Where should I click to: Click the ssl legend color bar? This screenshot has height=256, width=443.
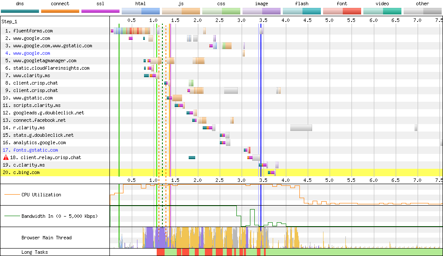[x=100, y=11]
